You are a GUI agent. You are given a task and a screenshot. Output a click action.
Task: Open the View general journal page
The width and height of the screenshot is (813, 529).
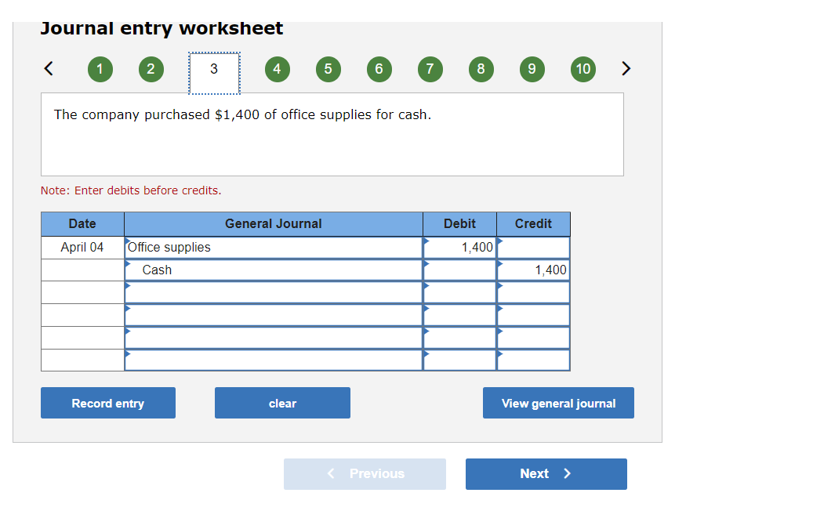pyautogui.click(x=558, y=403)
